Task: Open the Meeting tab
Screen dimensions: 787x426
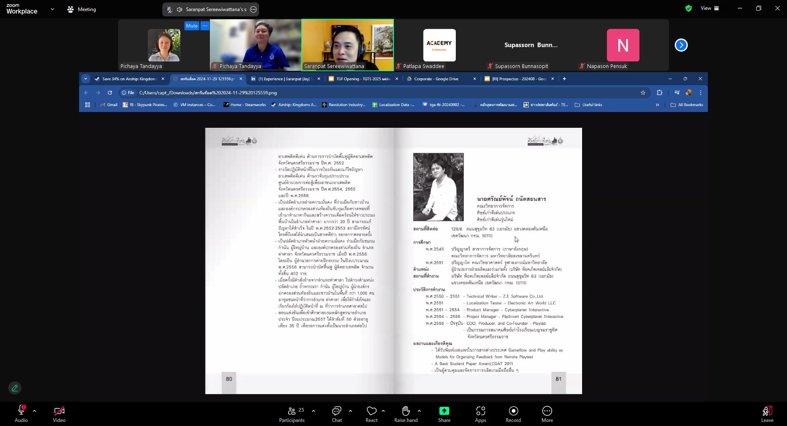Action: pos(82,9)
